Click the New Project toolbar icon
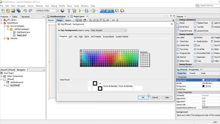Viewport: 220px width, 124px height. [8, 11]
